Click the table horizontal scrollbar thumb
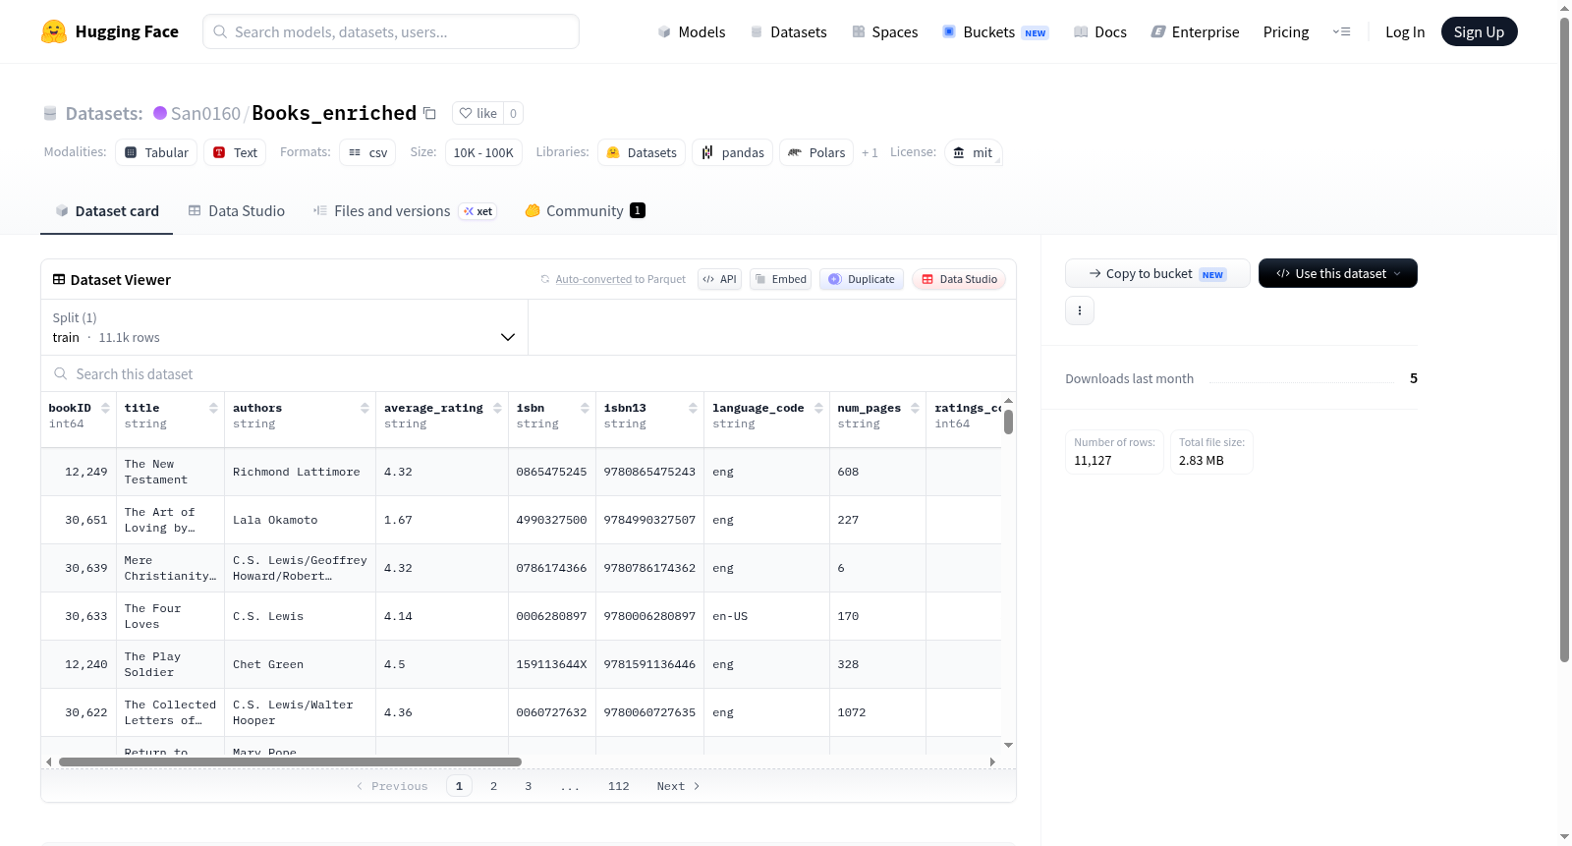 pos(290,761)
